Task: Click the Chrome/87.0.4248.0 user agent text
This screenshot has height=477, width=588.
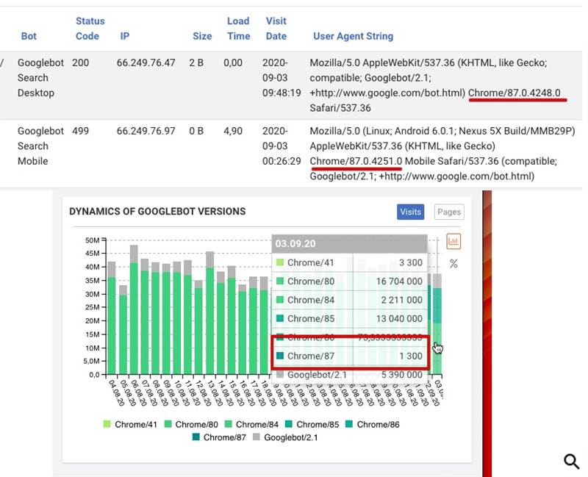Action: (514, 93)
